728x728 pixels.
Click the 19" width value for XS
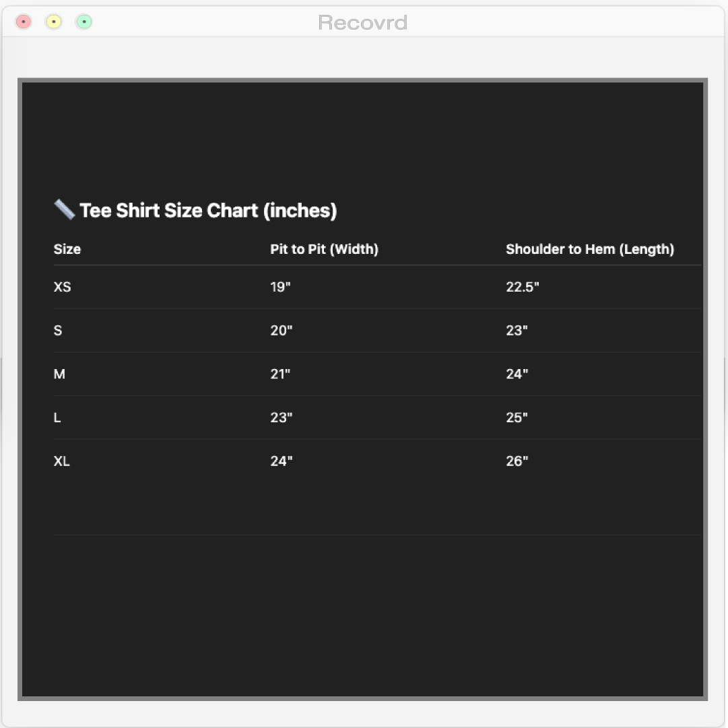[280, 287]
